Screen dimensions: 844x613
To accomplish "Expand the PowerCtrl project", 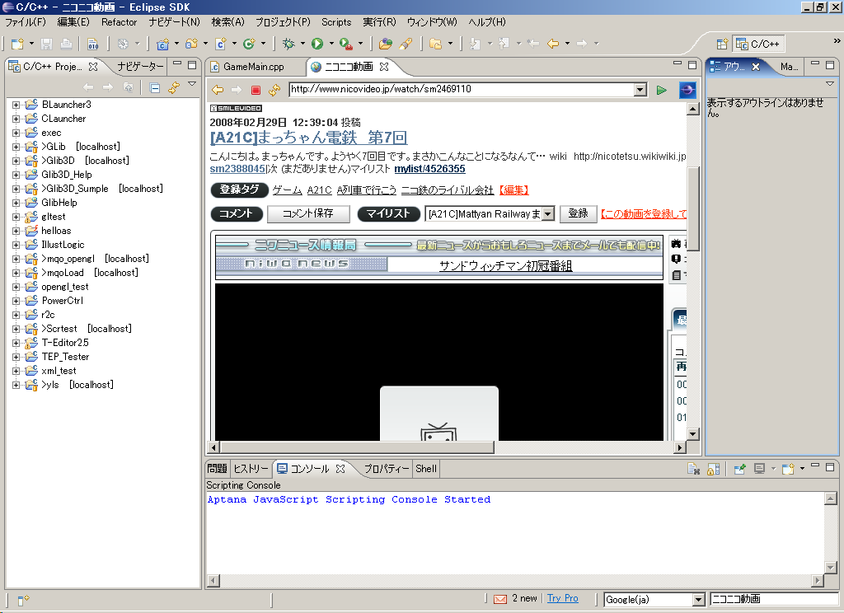I will 16,301.
